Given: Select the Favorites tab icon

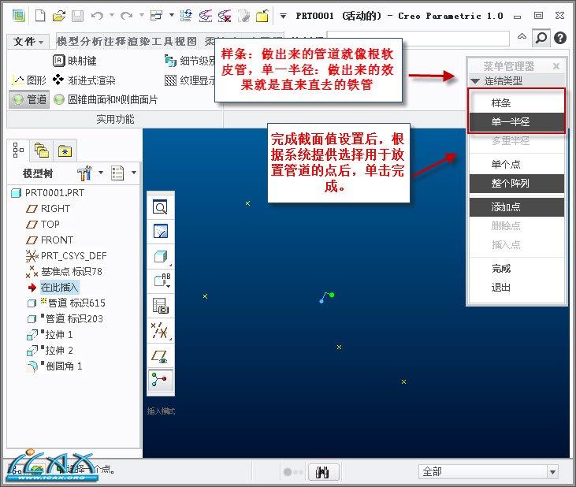Looking at the screenshot, I should tap(65, 151).
